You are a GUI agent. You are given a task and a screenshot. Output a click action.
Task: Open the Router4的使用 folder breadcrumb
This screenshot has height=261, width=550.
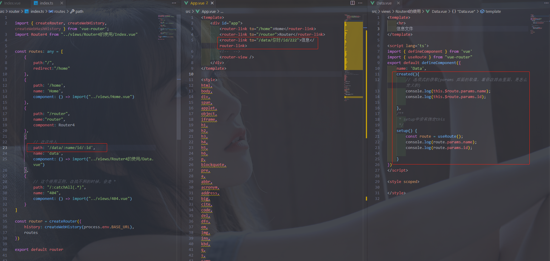click(x=408, y=11)
